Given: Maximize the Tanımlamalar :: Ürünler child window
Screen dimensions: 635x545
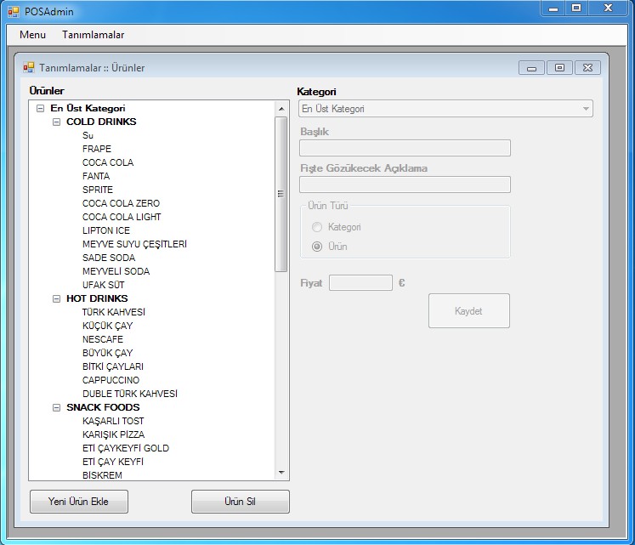Looking at the screenshot, I should coord(558,68).
